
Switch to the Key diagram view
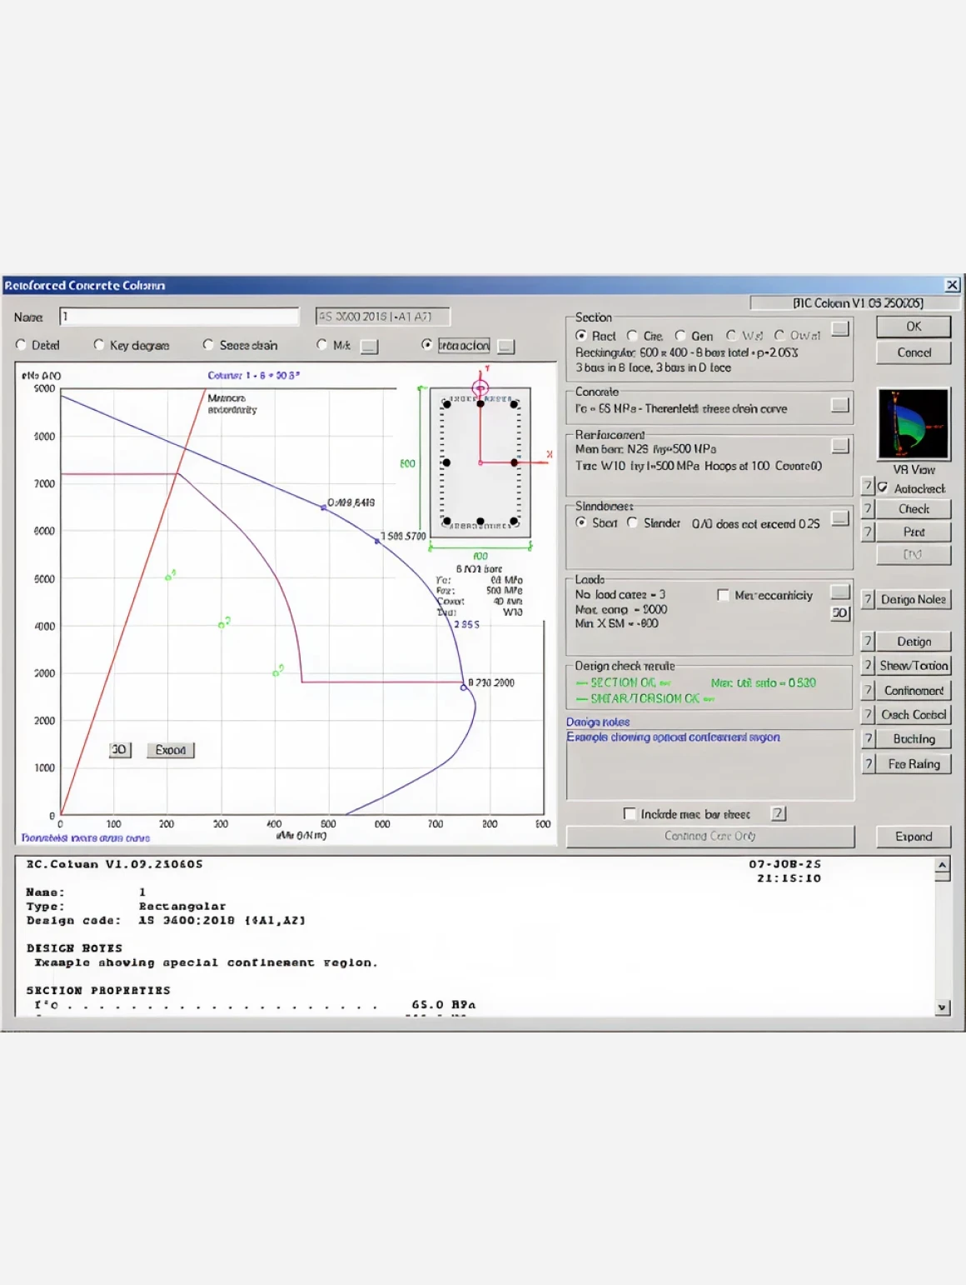coord(99,345)
